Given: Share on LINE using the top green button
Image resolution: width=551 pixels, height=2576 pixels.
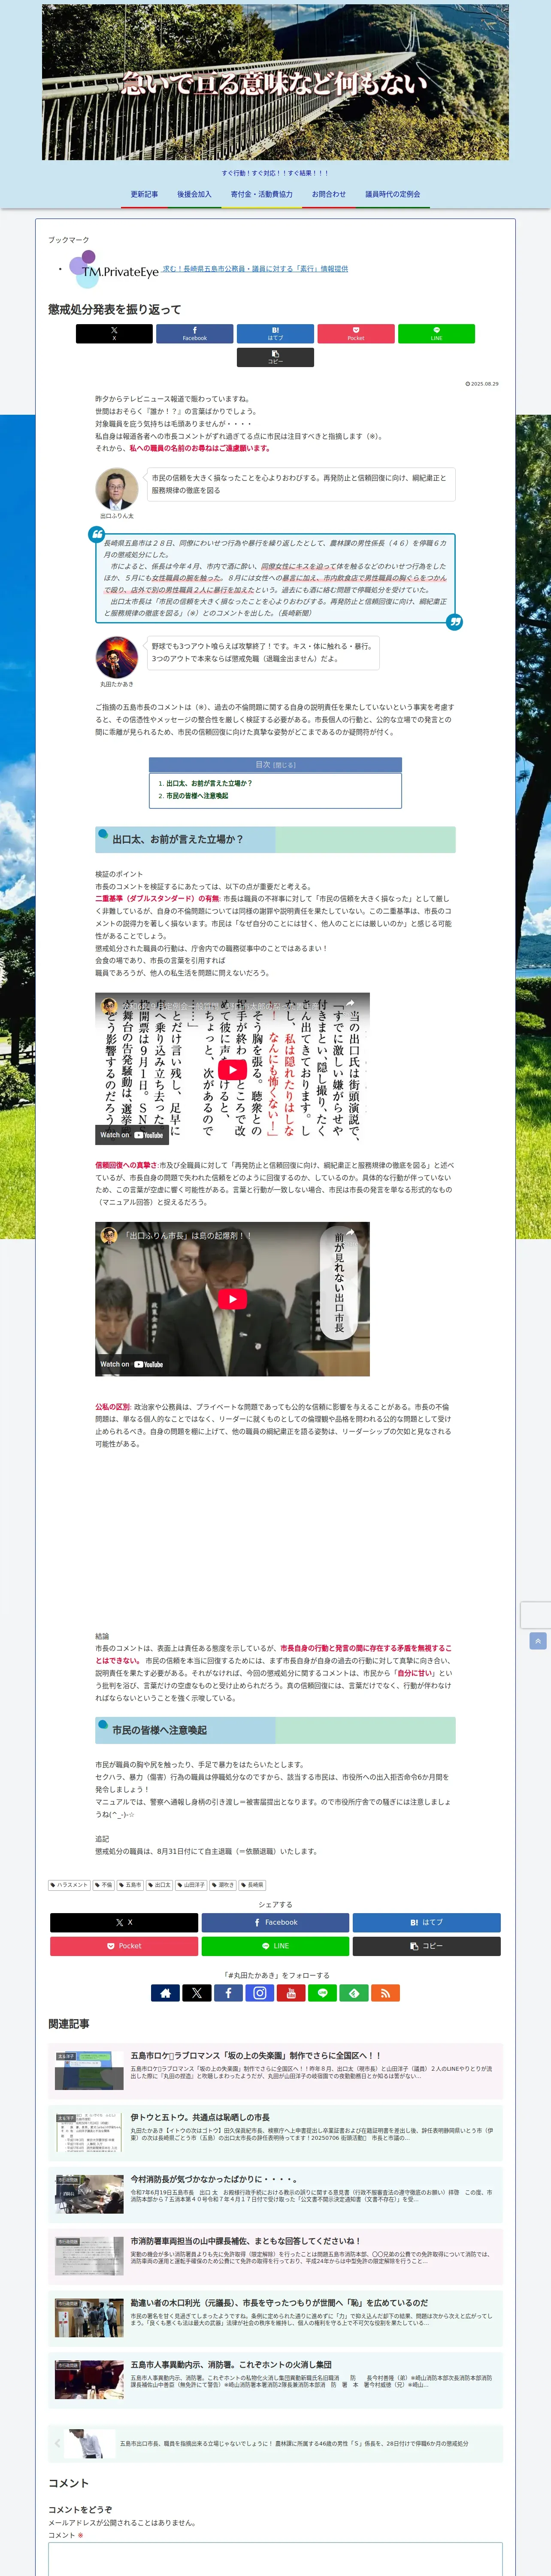Looking at the screenshot, I should 436,333.
